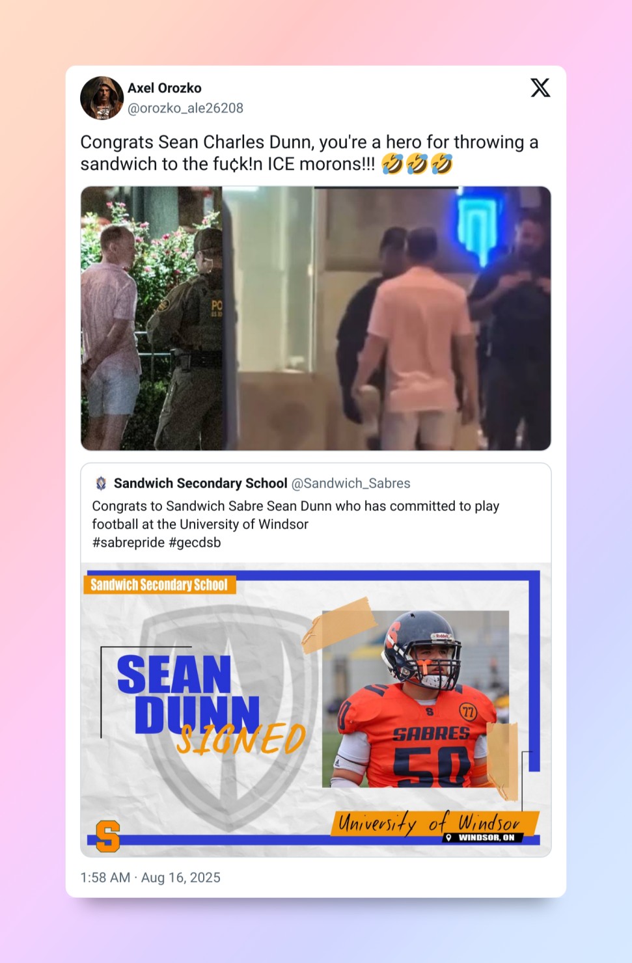The height and width of the screenshot is (963, 632).
Task: Click the #sabrepride hashtag
Action: click(x=128, y=543)
